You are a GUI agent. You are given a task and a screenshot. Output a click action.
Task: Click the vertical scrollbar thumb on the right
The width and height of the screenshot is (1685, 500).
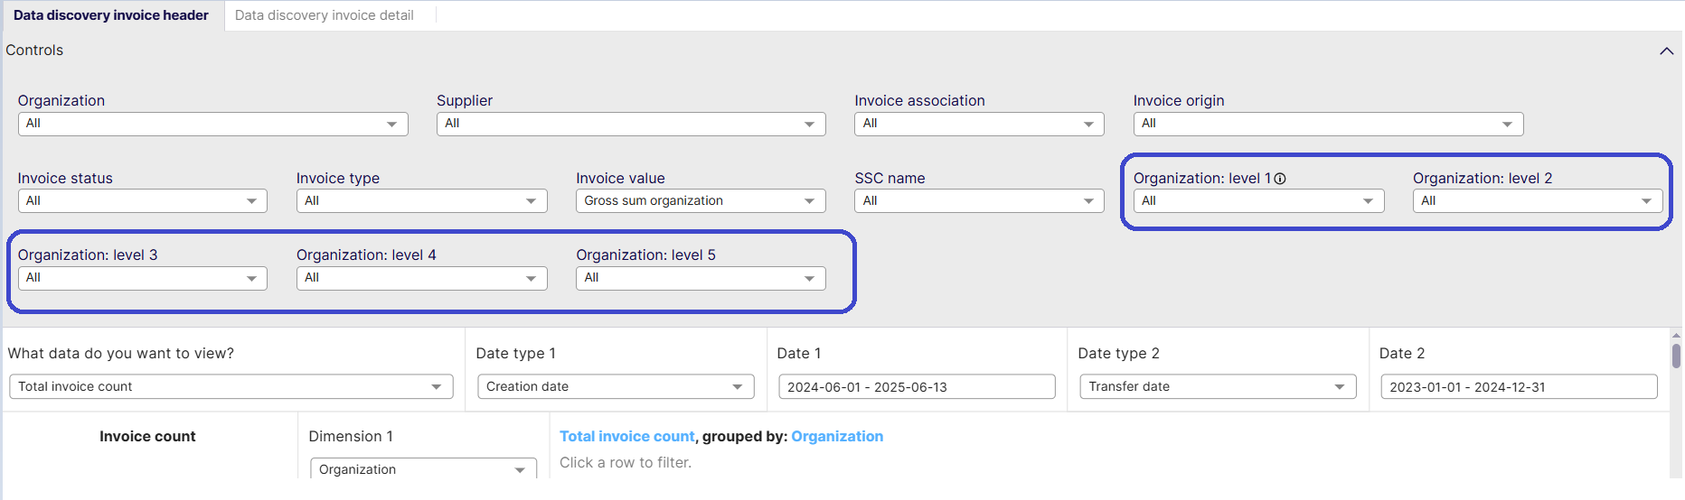[x=1677, y=356]
